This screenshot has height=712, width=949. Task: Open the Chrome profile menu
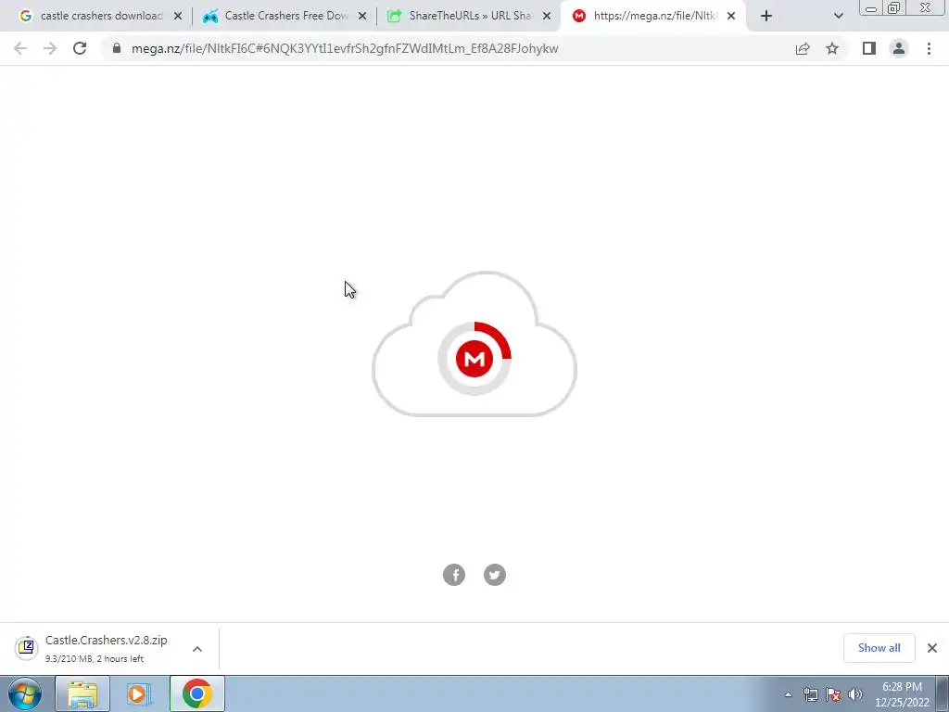pyautogui.click(x=899, y=48)
